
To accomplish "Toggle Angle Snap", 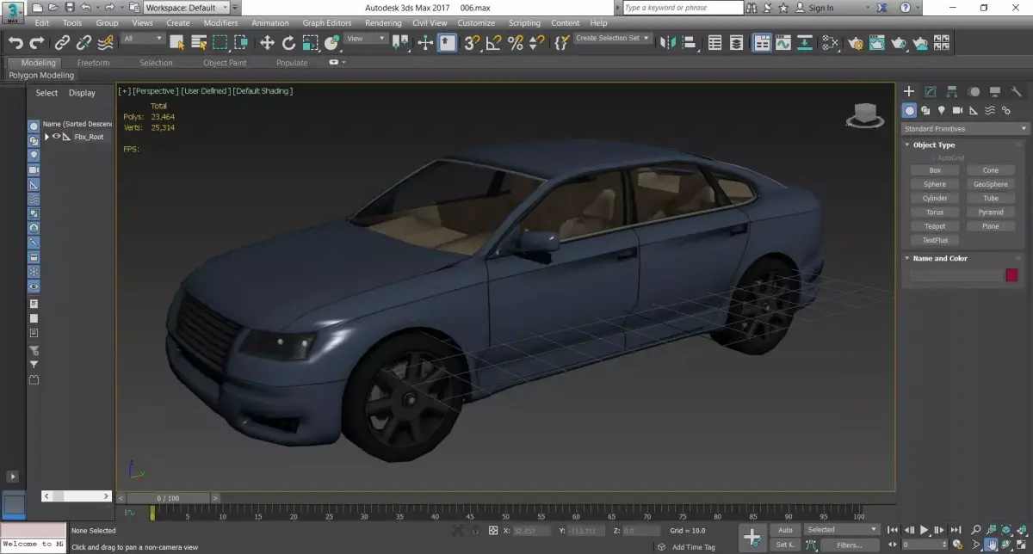I will [494, 43].
